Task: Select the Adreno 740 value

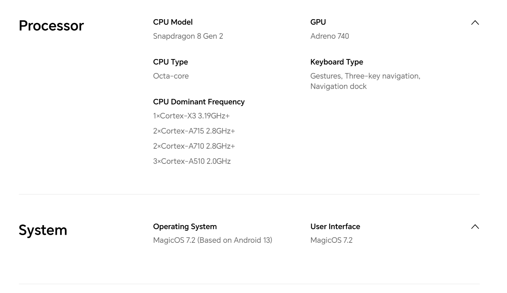Action: click(x=330, y=36)
